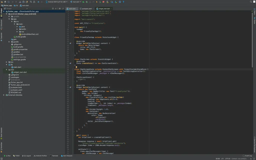Click the red Stop icon in toolbar
This screenshot has width=256, height=160.
tap(103, 2)
